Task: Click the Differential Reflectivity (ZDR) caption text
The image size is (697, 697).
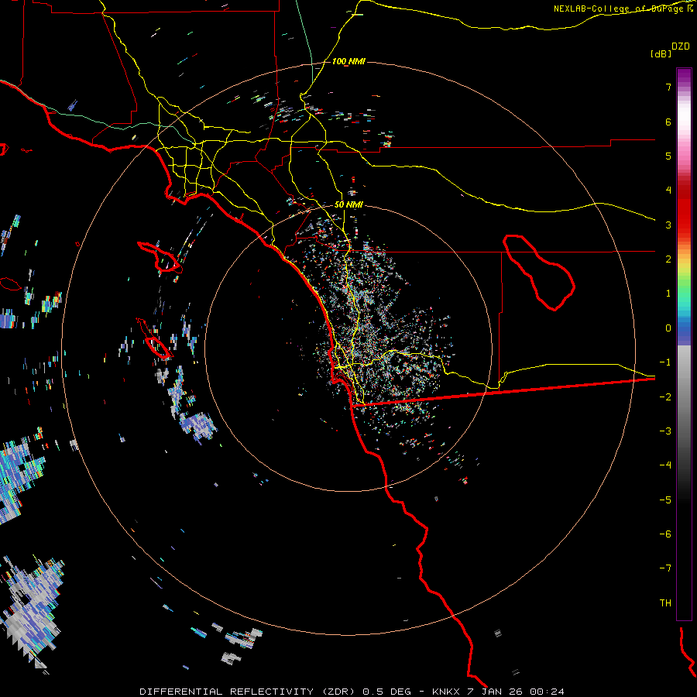Action: 247,692
